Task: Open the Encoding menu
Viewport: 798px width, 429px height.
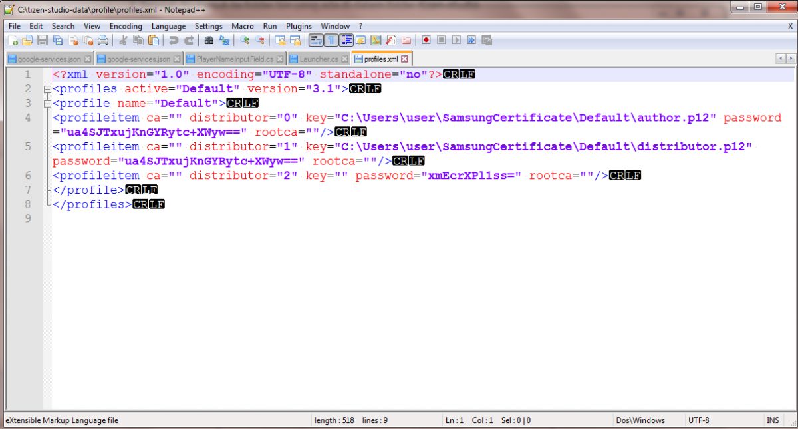Action: [126, 26]
